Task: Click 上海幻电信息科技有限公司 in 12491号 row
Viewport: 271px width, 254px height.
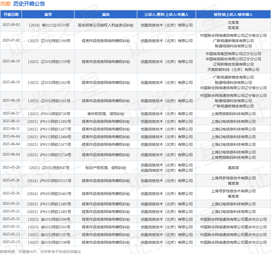Action: pos(233,212)
